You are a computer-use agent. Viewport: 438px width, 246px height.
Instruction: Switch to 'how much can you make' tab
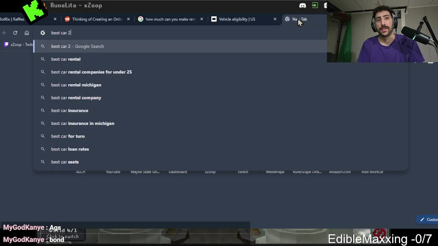[x=170, y=19]
